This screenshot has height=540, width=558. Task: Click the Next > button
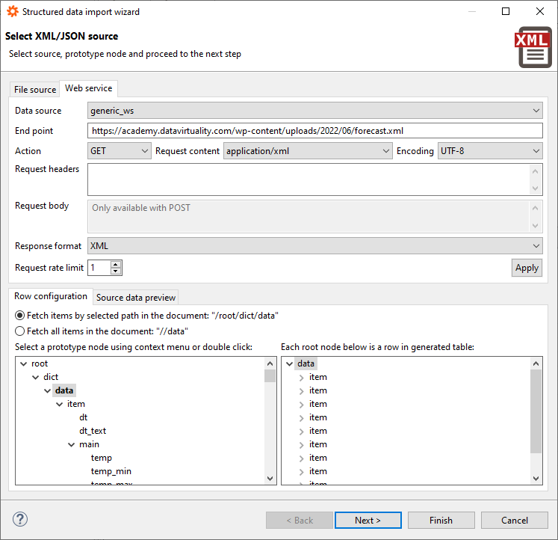(368, 521)
